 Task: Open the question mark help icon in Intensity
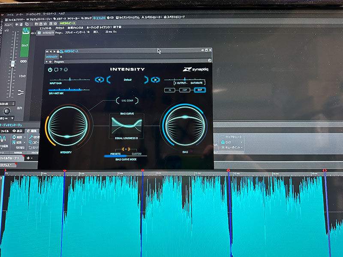pos(61,70)
